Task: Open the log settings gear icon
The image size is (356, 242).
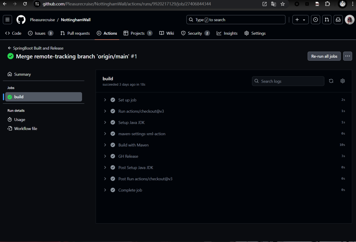Action: 342,81
